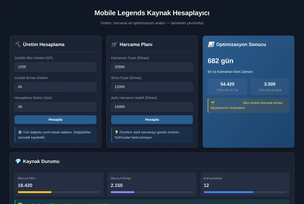Click the shopping cart icon beside Harcama Planı
The width and height of the screenshot is (304, 204).
(114, 44)
